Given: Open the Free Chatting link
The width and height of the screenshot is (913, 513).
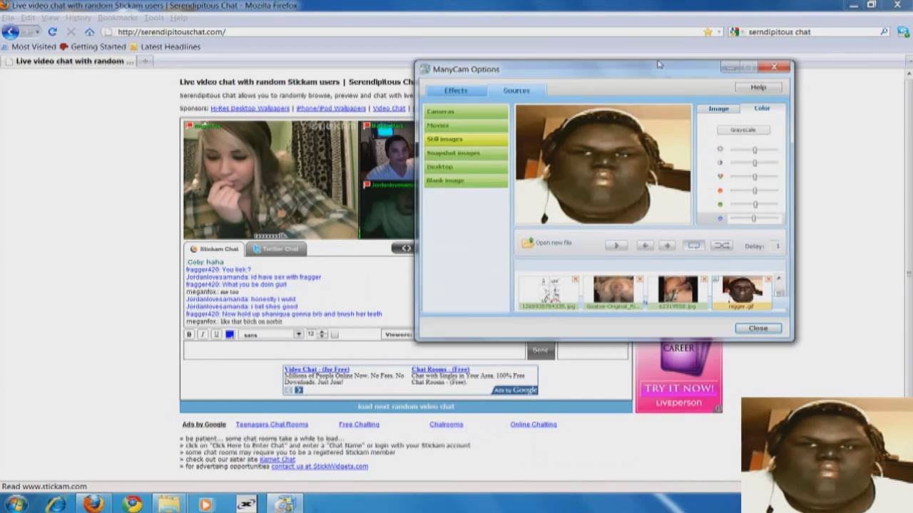Looking at the screenshot, I should click(359, 425).
